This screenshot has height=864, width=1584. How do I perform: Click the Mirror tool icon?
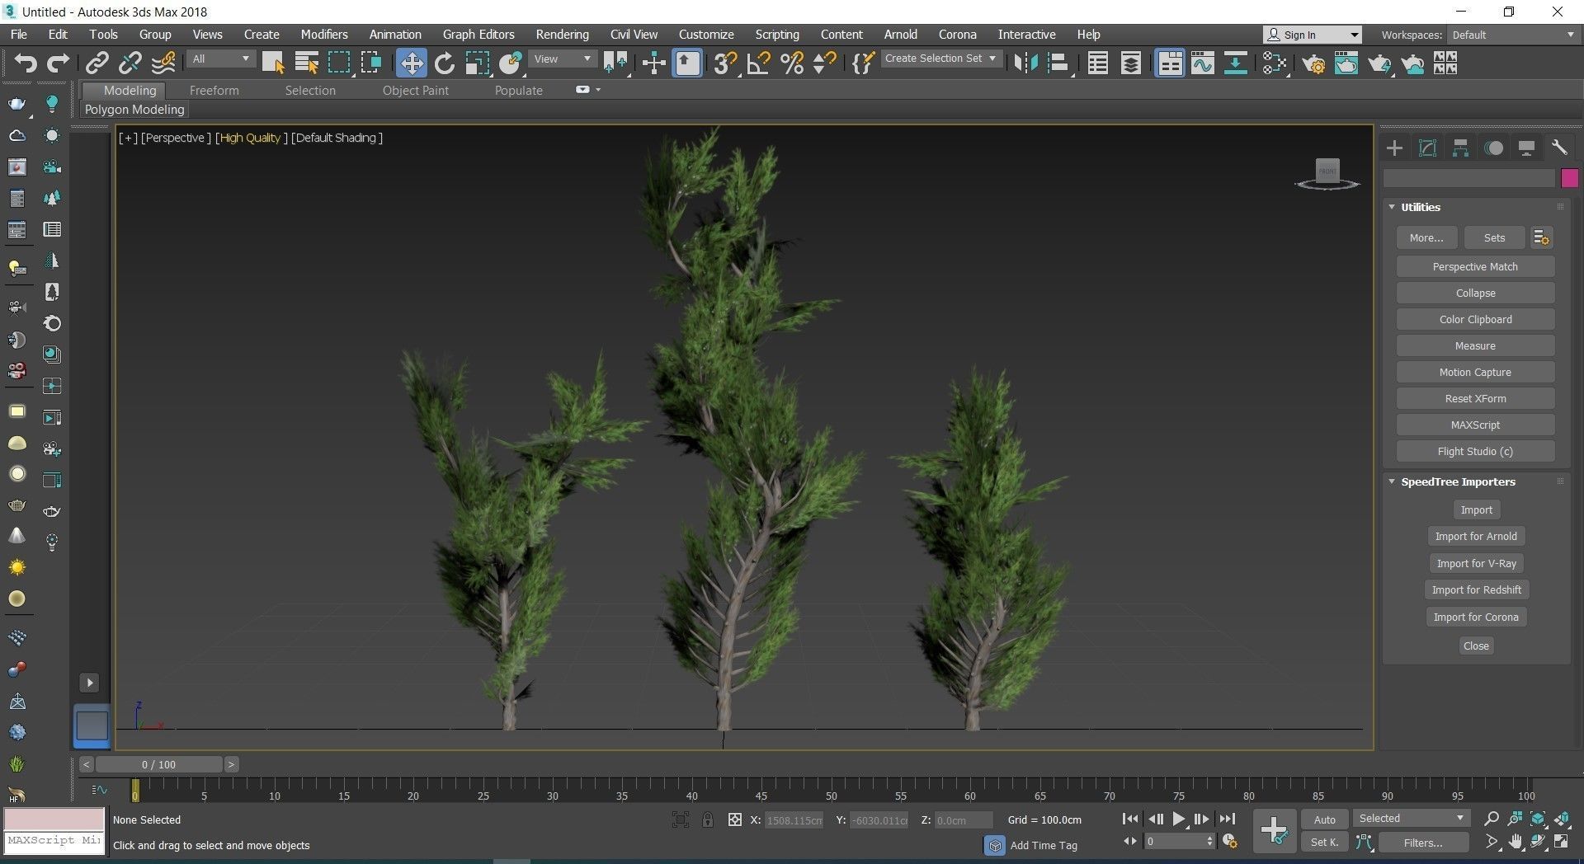click(x=1025, y=63)
